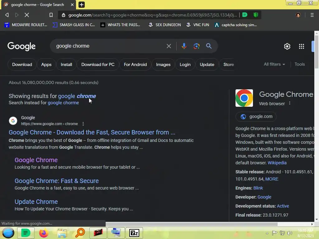The image size is (319, 239).
Task: Open the captcha solving sim... bookmark
Action: [x=236, y=25]
